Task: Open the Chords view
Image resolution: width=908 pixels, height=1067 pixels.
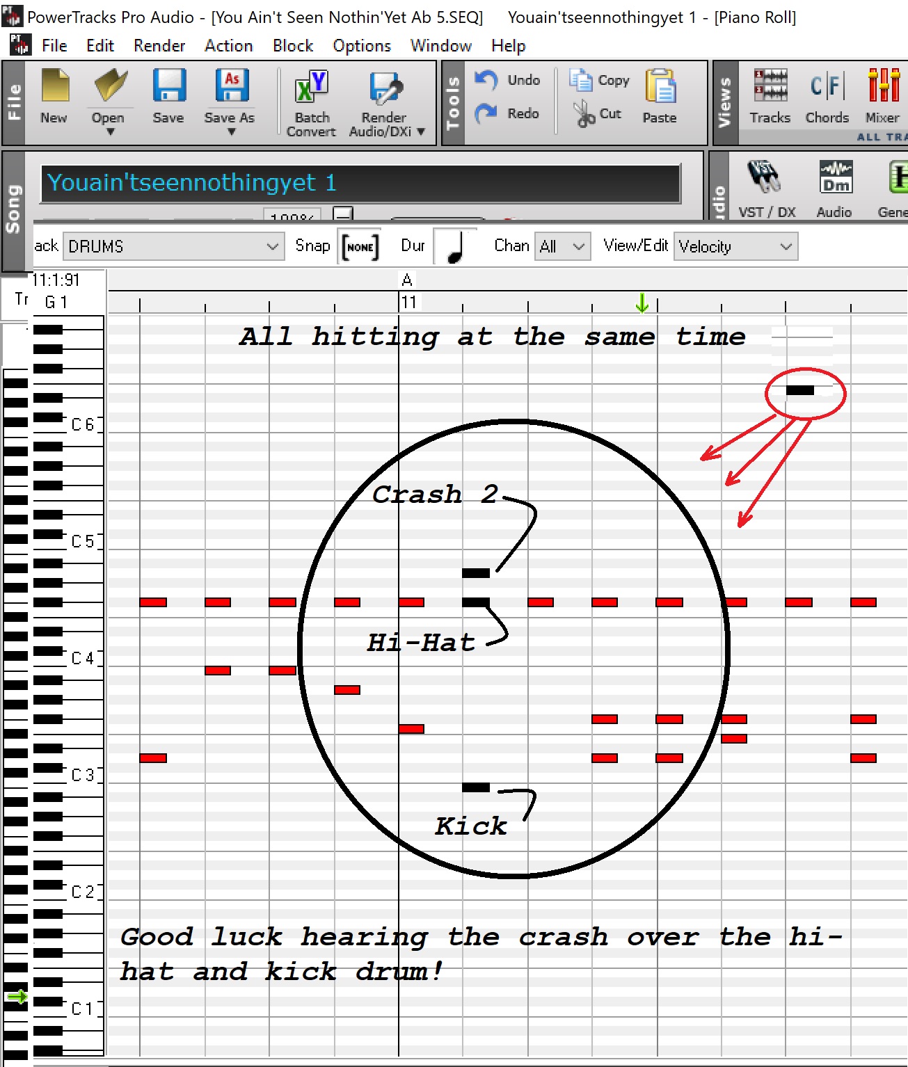Action: [827, 87]
